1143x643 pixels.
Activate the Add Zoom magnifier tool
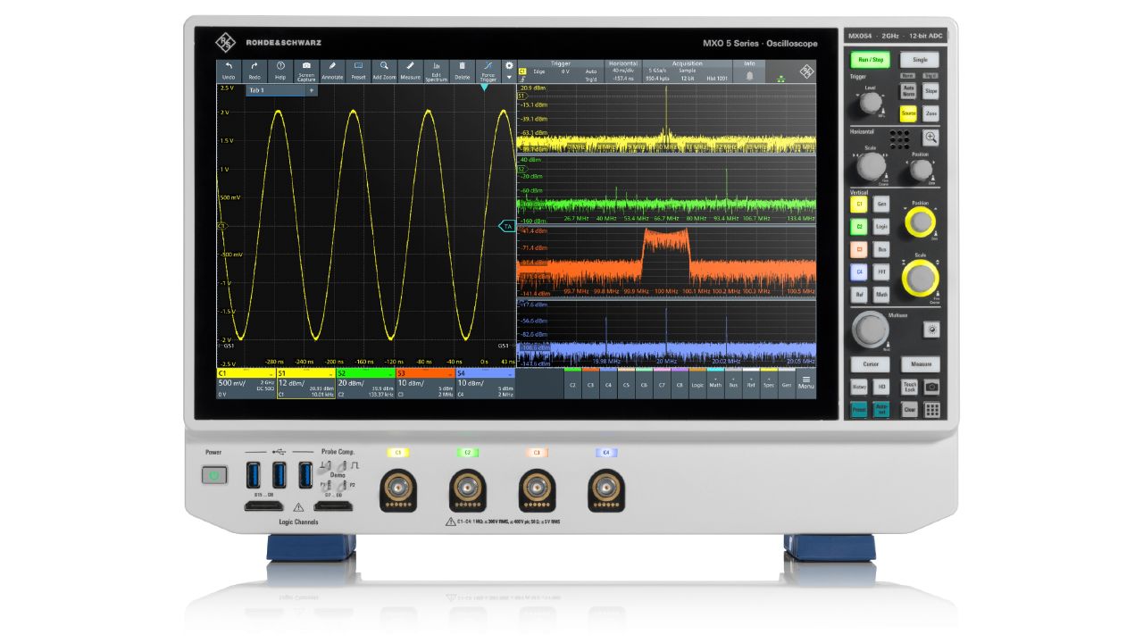pos(384,71)
